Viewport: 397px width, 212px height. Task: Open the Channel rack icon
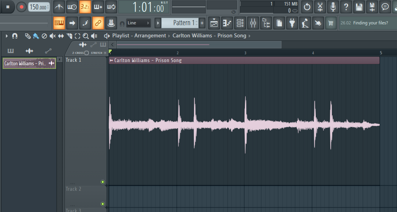pyautogui.click(x=240, y=23)
